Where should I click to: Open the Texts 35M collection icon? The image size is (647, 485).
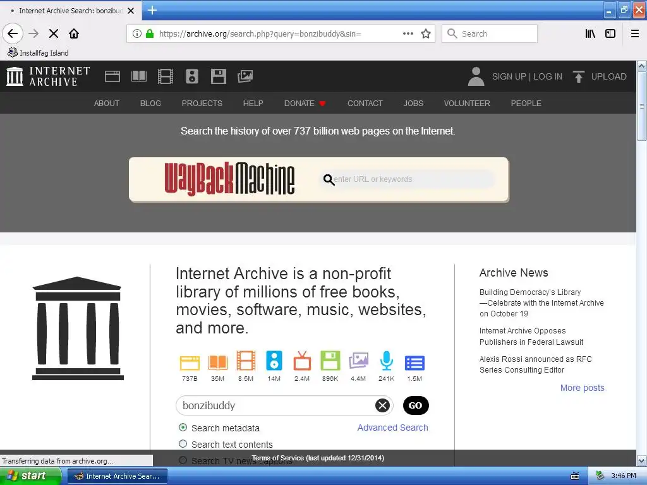pos(218,362)
